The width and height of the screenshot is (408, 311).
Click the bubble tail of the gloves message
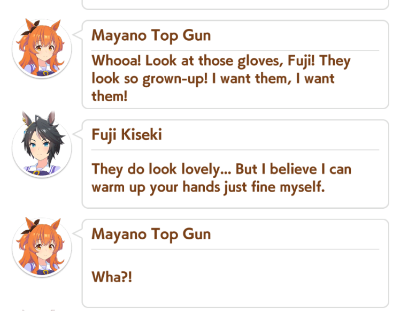tap(78, 34)
